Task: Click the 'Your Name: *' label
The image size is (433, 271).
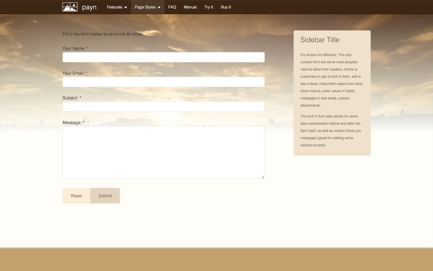Action: pyautogui.click(x=75, y=48)
